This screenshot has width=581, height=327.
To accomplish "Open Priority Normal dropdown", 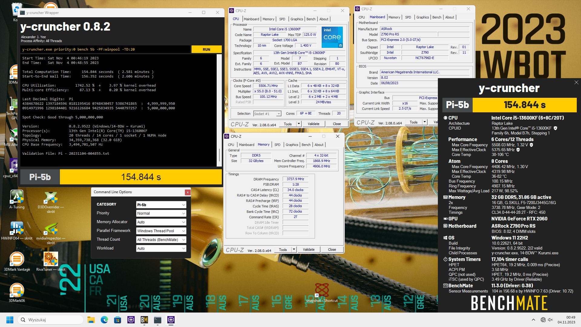I will pos(161,213).
